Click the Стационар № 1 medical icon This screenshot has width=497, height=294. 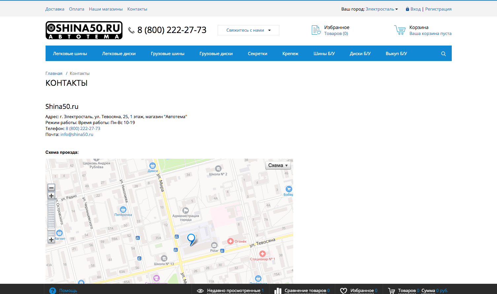tap(263, 254)
